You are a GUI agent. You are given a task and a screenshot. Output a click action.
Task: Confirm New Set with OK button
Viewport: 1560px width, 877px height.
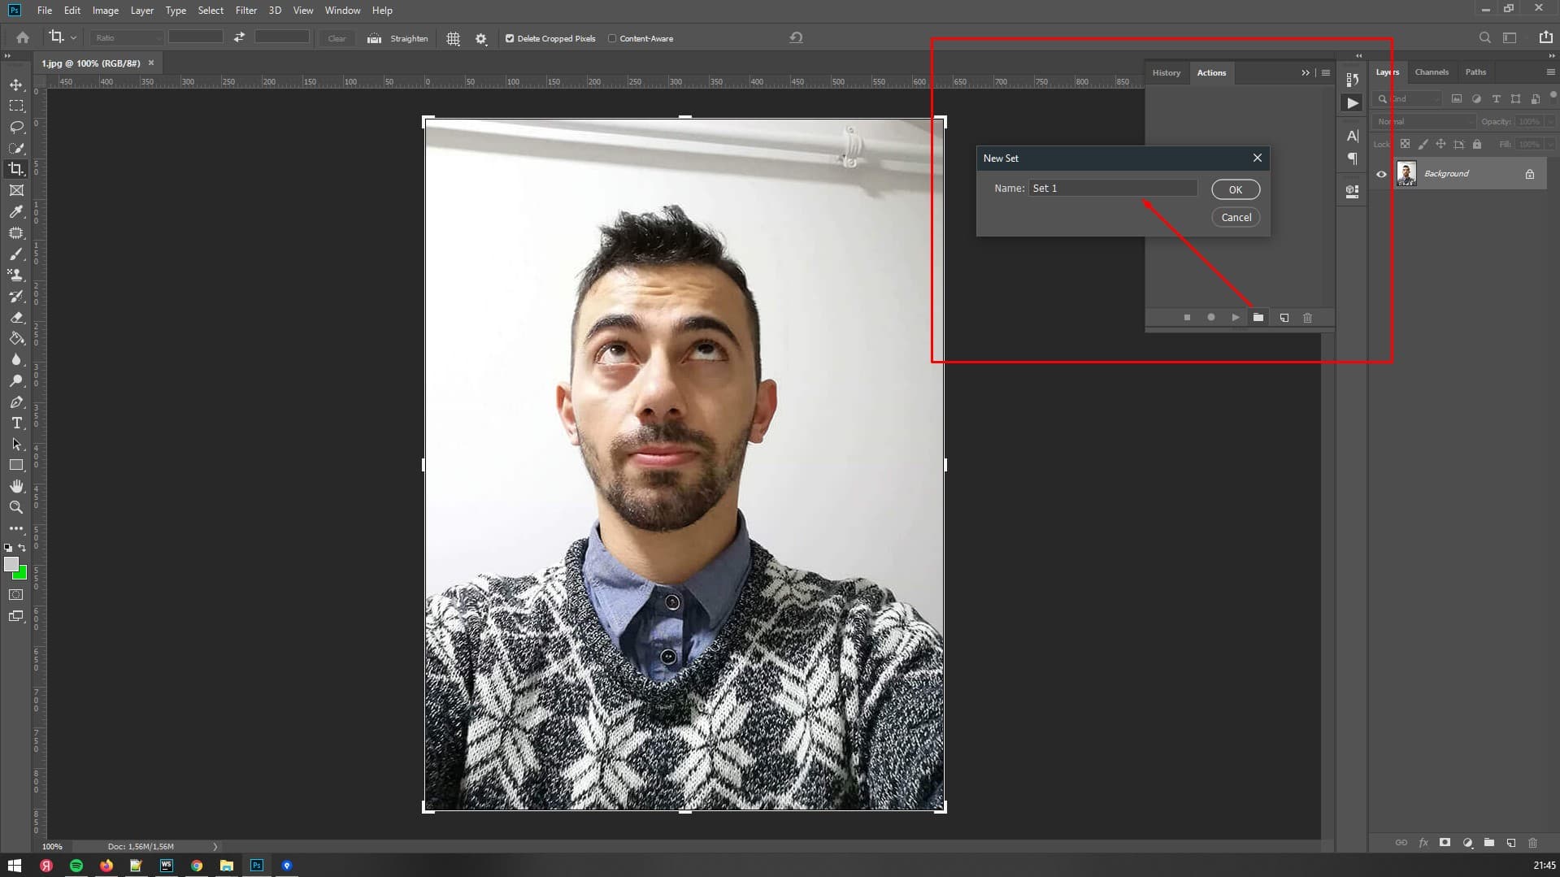point(1235,189)
